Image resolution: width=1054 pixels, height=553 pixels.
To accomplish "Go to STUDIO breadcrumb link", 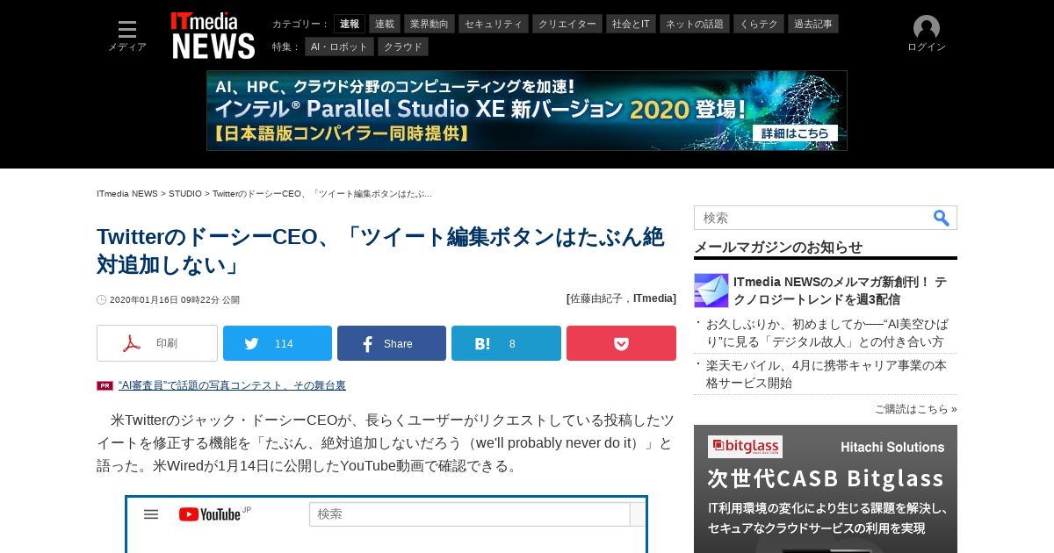I will (185, 193).
